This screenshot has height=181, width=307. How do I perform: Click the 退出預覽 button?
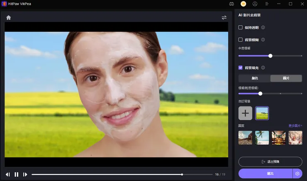[270, 162]
